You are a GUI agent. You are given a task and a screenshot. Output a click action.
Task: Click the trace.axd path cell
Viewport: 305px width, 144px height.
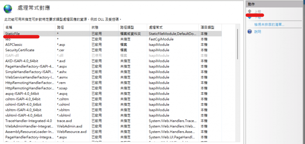coord(64,121)
